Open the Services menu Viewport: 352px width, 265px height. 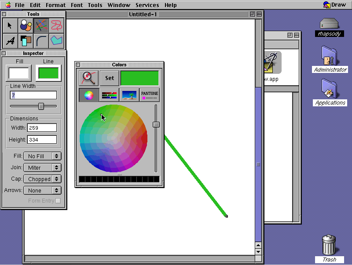click(147, 5)
